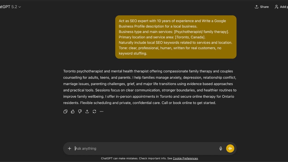Screen dimensions: 288x162
Task: Give thumbs down to the response
Action: pyautogui.click(x=80, y=111)
